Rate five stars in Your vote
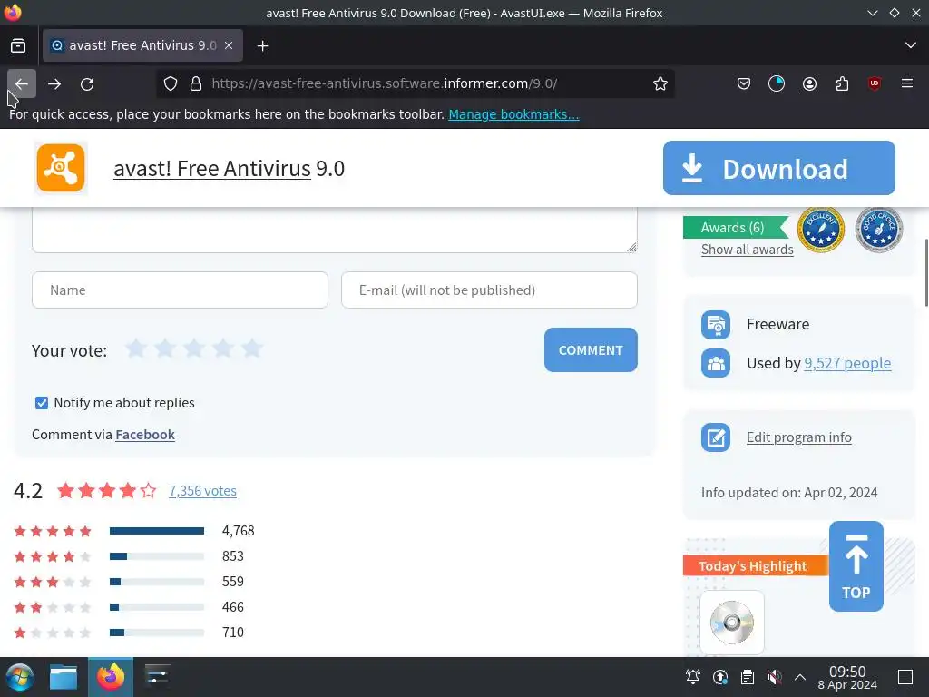 (x=252, y=348)
